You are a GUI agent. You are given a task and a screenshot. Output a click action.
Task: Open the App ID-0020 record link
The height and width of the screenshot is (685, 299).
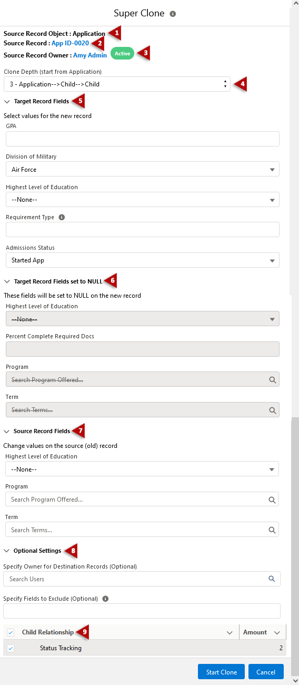(70, 43)
